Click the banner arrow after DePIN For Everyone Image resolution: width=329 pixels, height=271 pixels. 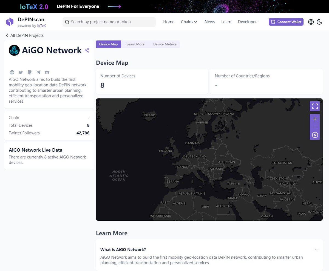pos(114,7)
